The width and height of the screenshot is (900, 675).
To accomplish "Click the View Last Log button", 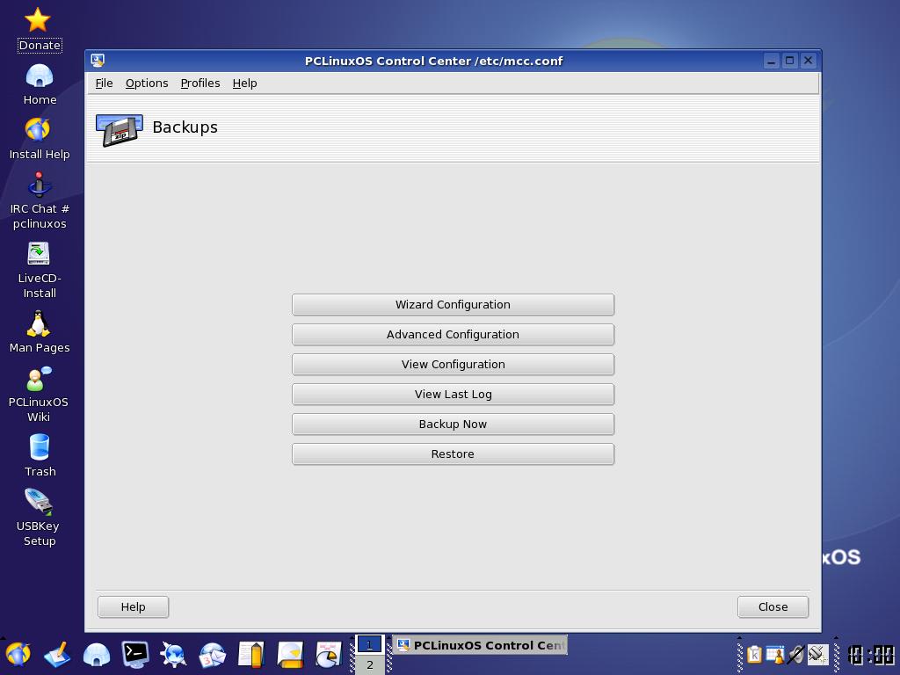I will pyautogui.click(x=453, y=395).
